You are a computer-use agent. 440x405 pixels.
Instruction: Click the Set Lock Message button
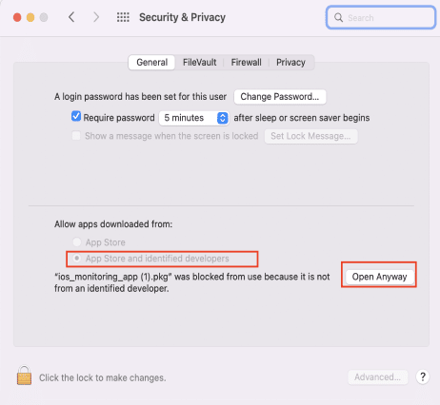[x=310, y=136]
